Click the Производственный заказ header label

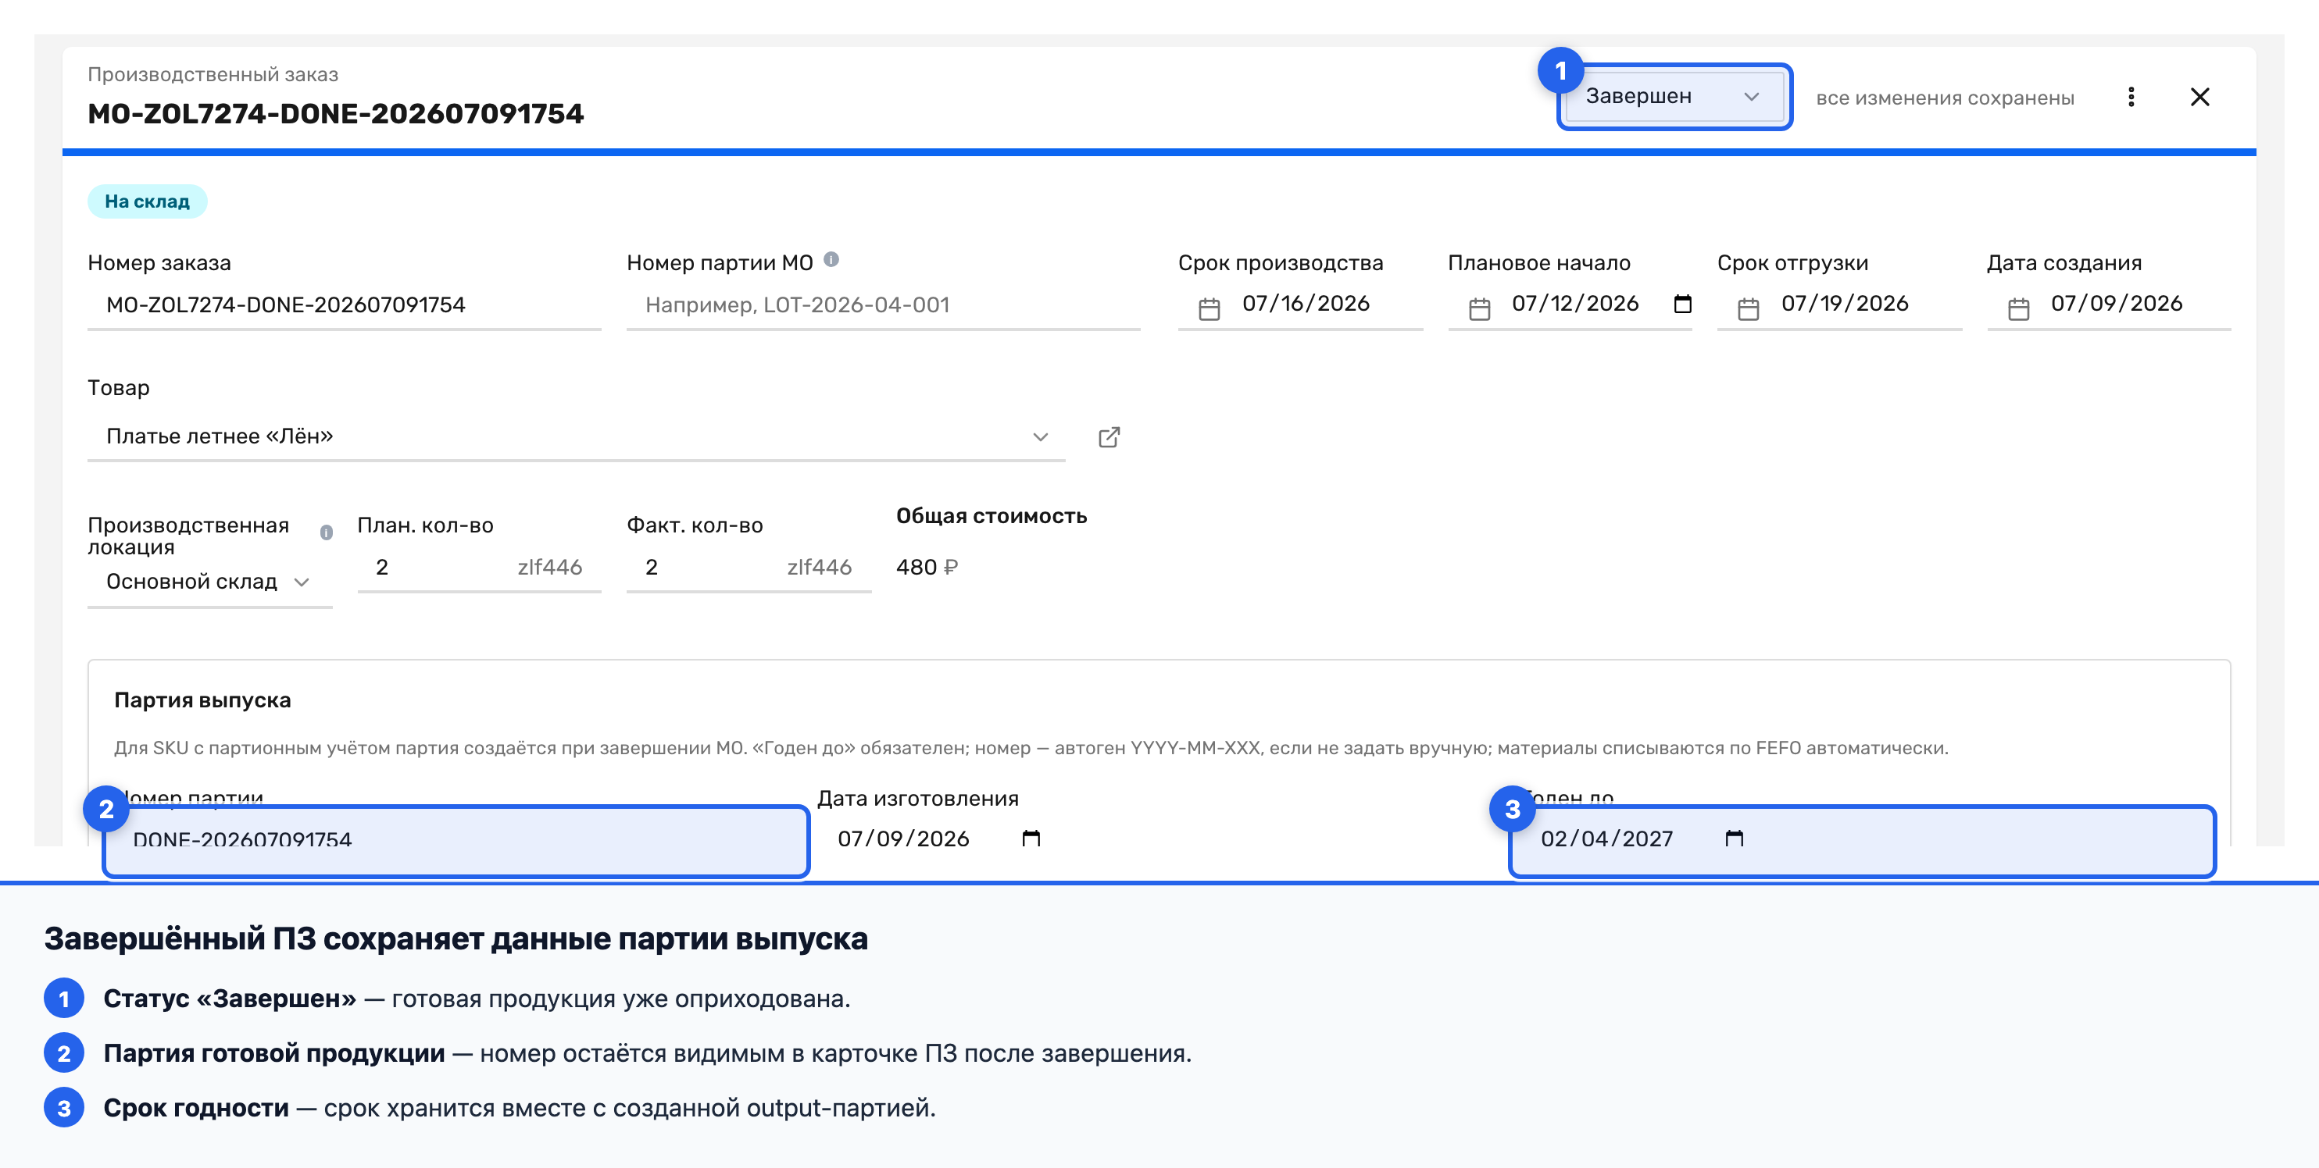[213, 75]
